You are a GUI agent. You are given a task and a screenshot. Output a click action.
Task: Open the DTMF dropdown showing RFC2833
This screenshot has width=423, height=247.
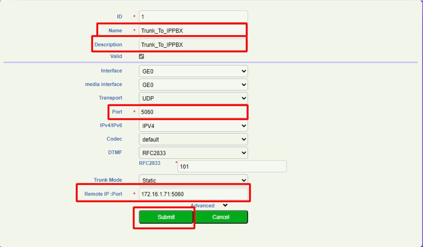pyautogui.click(x=193, y=153)
